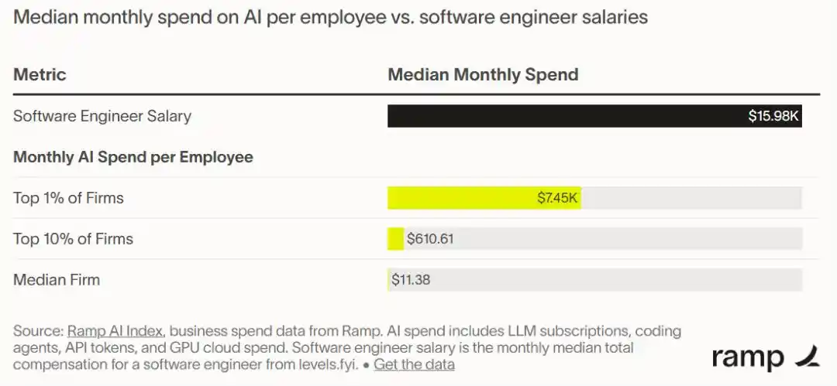
Task: Click the yellow Top 1% of Firms bar
Action: [x=484, y=198]
